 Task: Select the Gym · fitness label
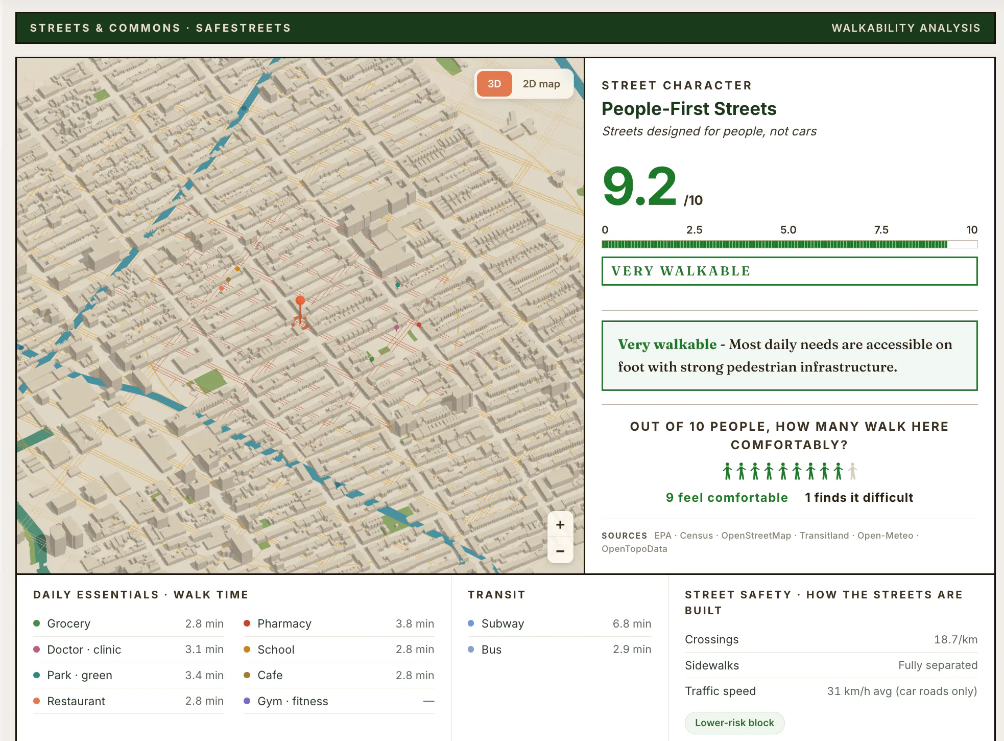click(293, 701)
